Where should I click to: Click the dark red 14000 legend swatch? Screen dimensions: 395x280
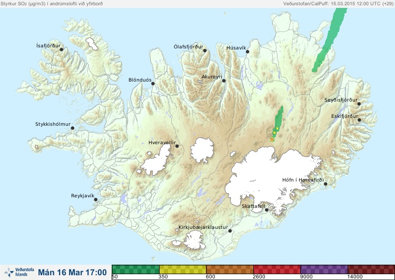tap(371, 269)
